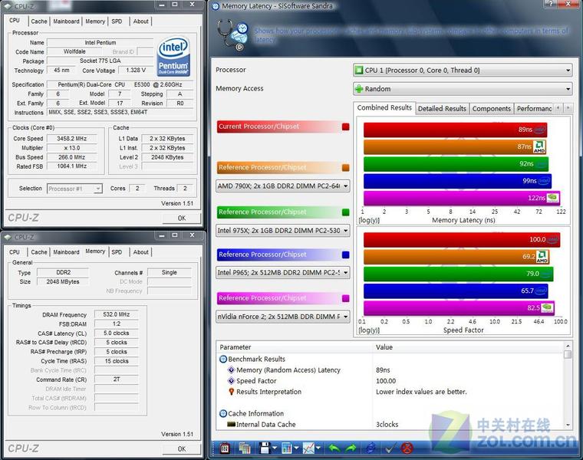Click tab scroll right arrow in Sandra

568,108
